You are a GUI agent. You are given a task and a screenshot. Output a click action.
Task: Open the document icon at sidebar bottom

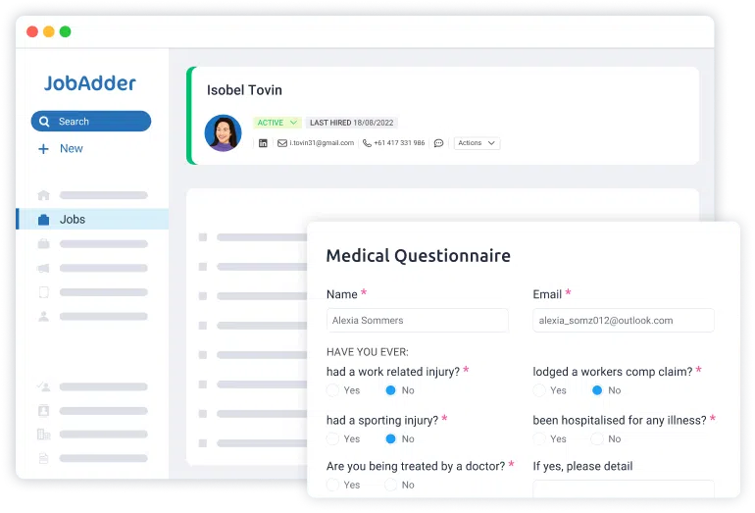point(44,458)
